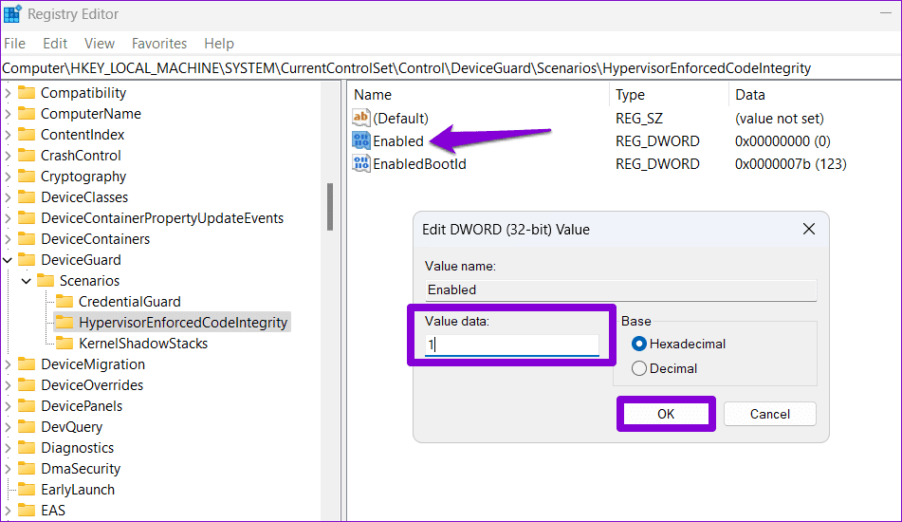Close the Edit DWORD dialog with X
The height and width of the screenshot is (522, 902).
[x=809, y=229]
